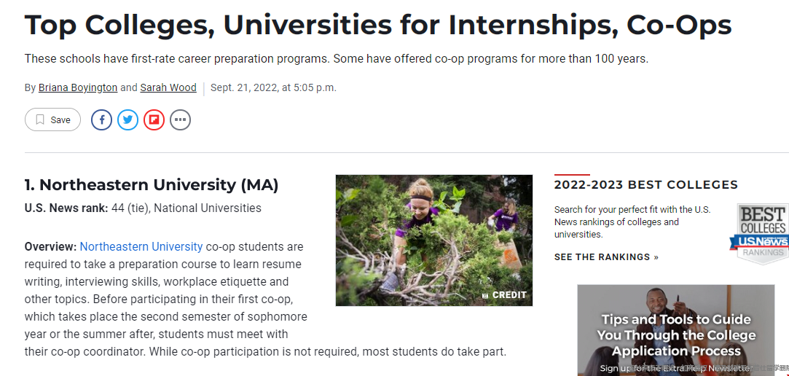Open author Briana Boyington's page
Viewport: 789px width, 376px height.
click(78, 87)
